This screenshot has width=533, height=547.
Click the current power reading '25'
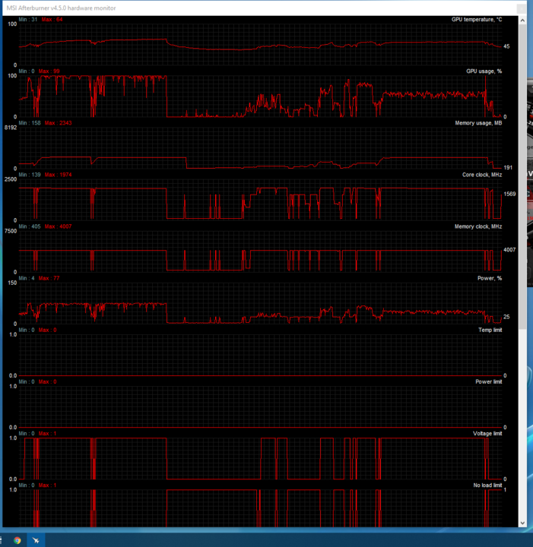pos(506,317)
